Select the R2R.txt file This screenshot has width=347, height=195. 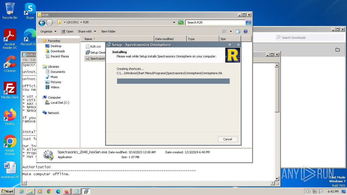[93, 47]
